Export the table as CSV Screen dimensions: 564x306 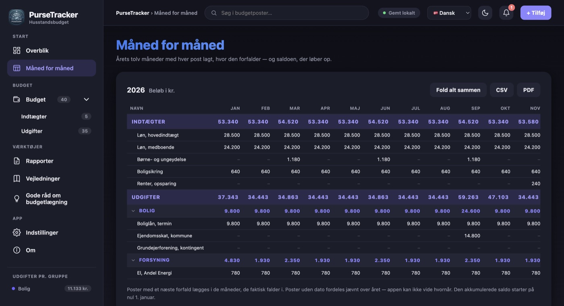502,90
